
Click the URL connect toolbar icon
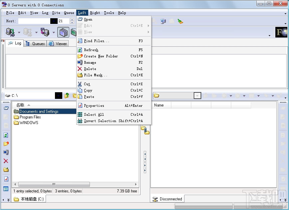coord(45,32)
